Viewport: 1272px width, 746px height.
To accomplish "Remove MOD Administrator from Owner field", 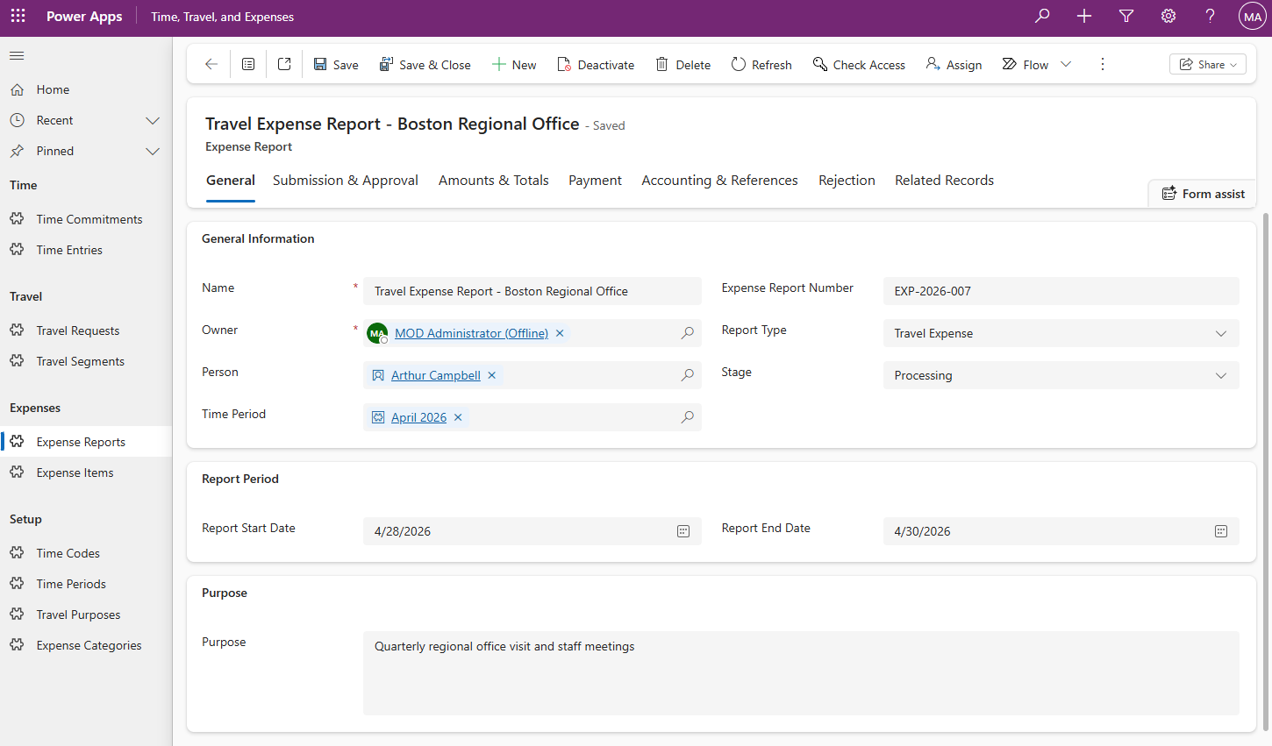I will [x=560, y=333].
